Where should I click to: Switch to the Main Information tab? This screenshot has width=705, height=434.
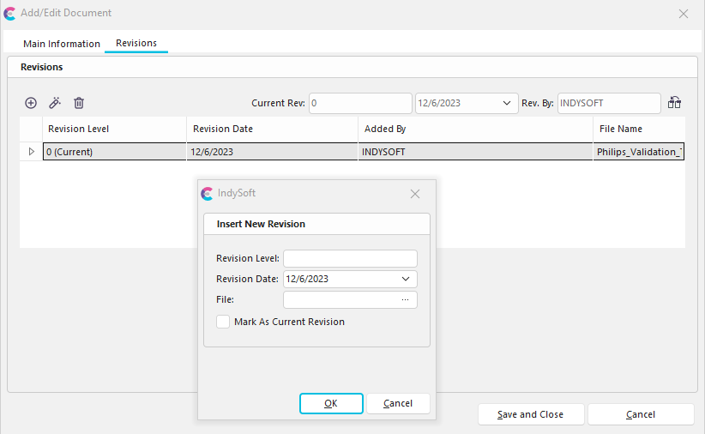pyautogui.click(x=62, y=44)
